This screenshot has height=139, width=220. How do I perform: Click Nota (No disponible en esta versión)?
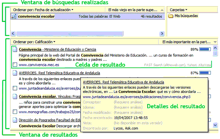[122, 123]
